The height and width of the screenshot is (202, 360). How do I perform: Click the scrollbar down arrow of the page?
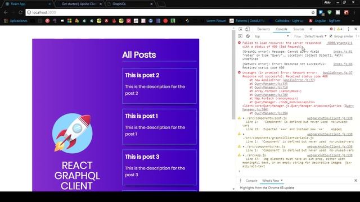click(233, 189)
